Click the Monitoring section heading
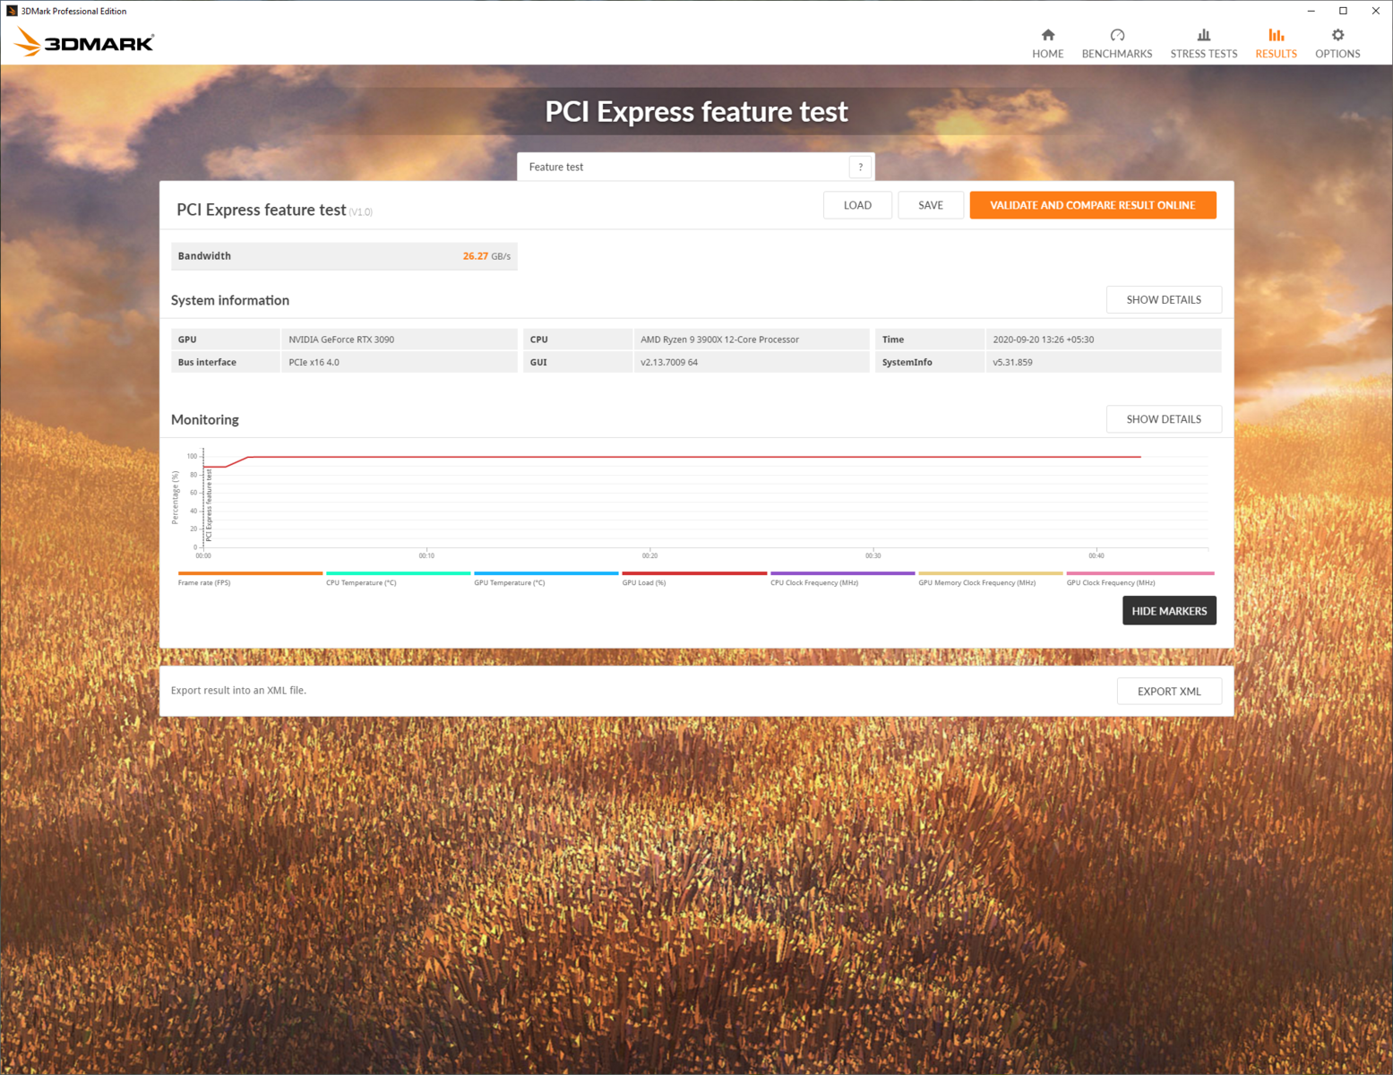The image size is (1393, 1075). click(205, 419)
